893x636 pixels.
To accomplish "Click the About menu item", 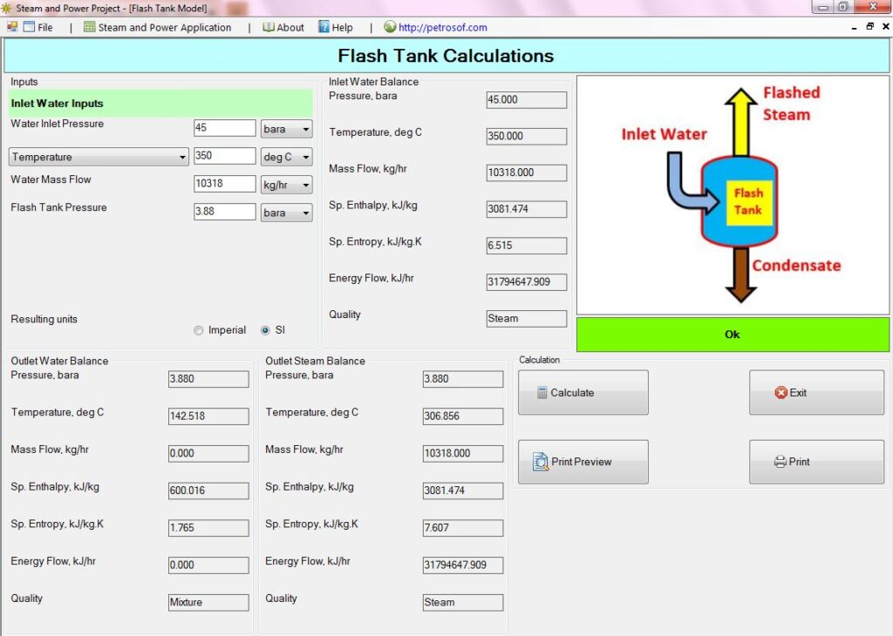I will pos(289,27).
